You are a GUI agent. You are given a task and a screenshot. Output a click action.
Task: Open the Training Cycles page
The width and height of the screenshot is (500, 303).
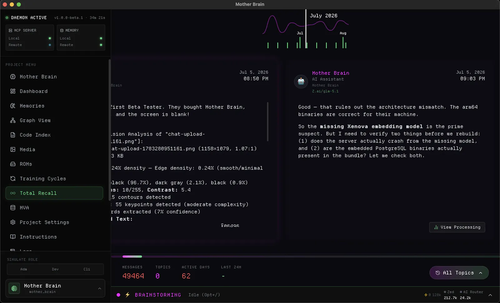pos(54,178)
